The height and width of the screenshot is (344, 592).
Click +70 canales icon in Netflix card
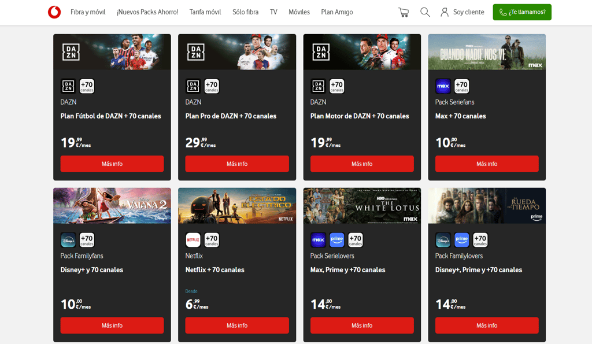(x=212, y=240)
